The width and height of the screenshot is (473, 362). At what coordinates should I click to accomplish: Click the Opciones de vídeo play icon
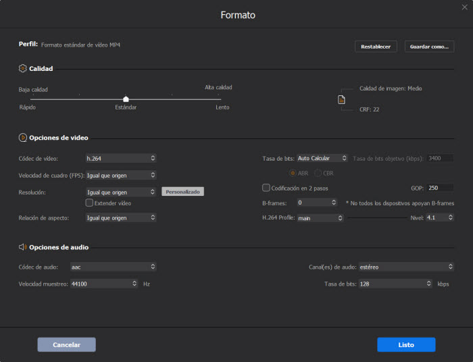(23, 138)
